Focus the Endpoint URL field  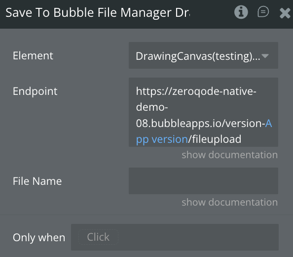tap(203, 112)
